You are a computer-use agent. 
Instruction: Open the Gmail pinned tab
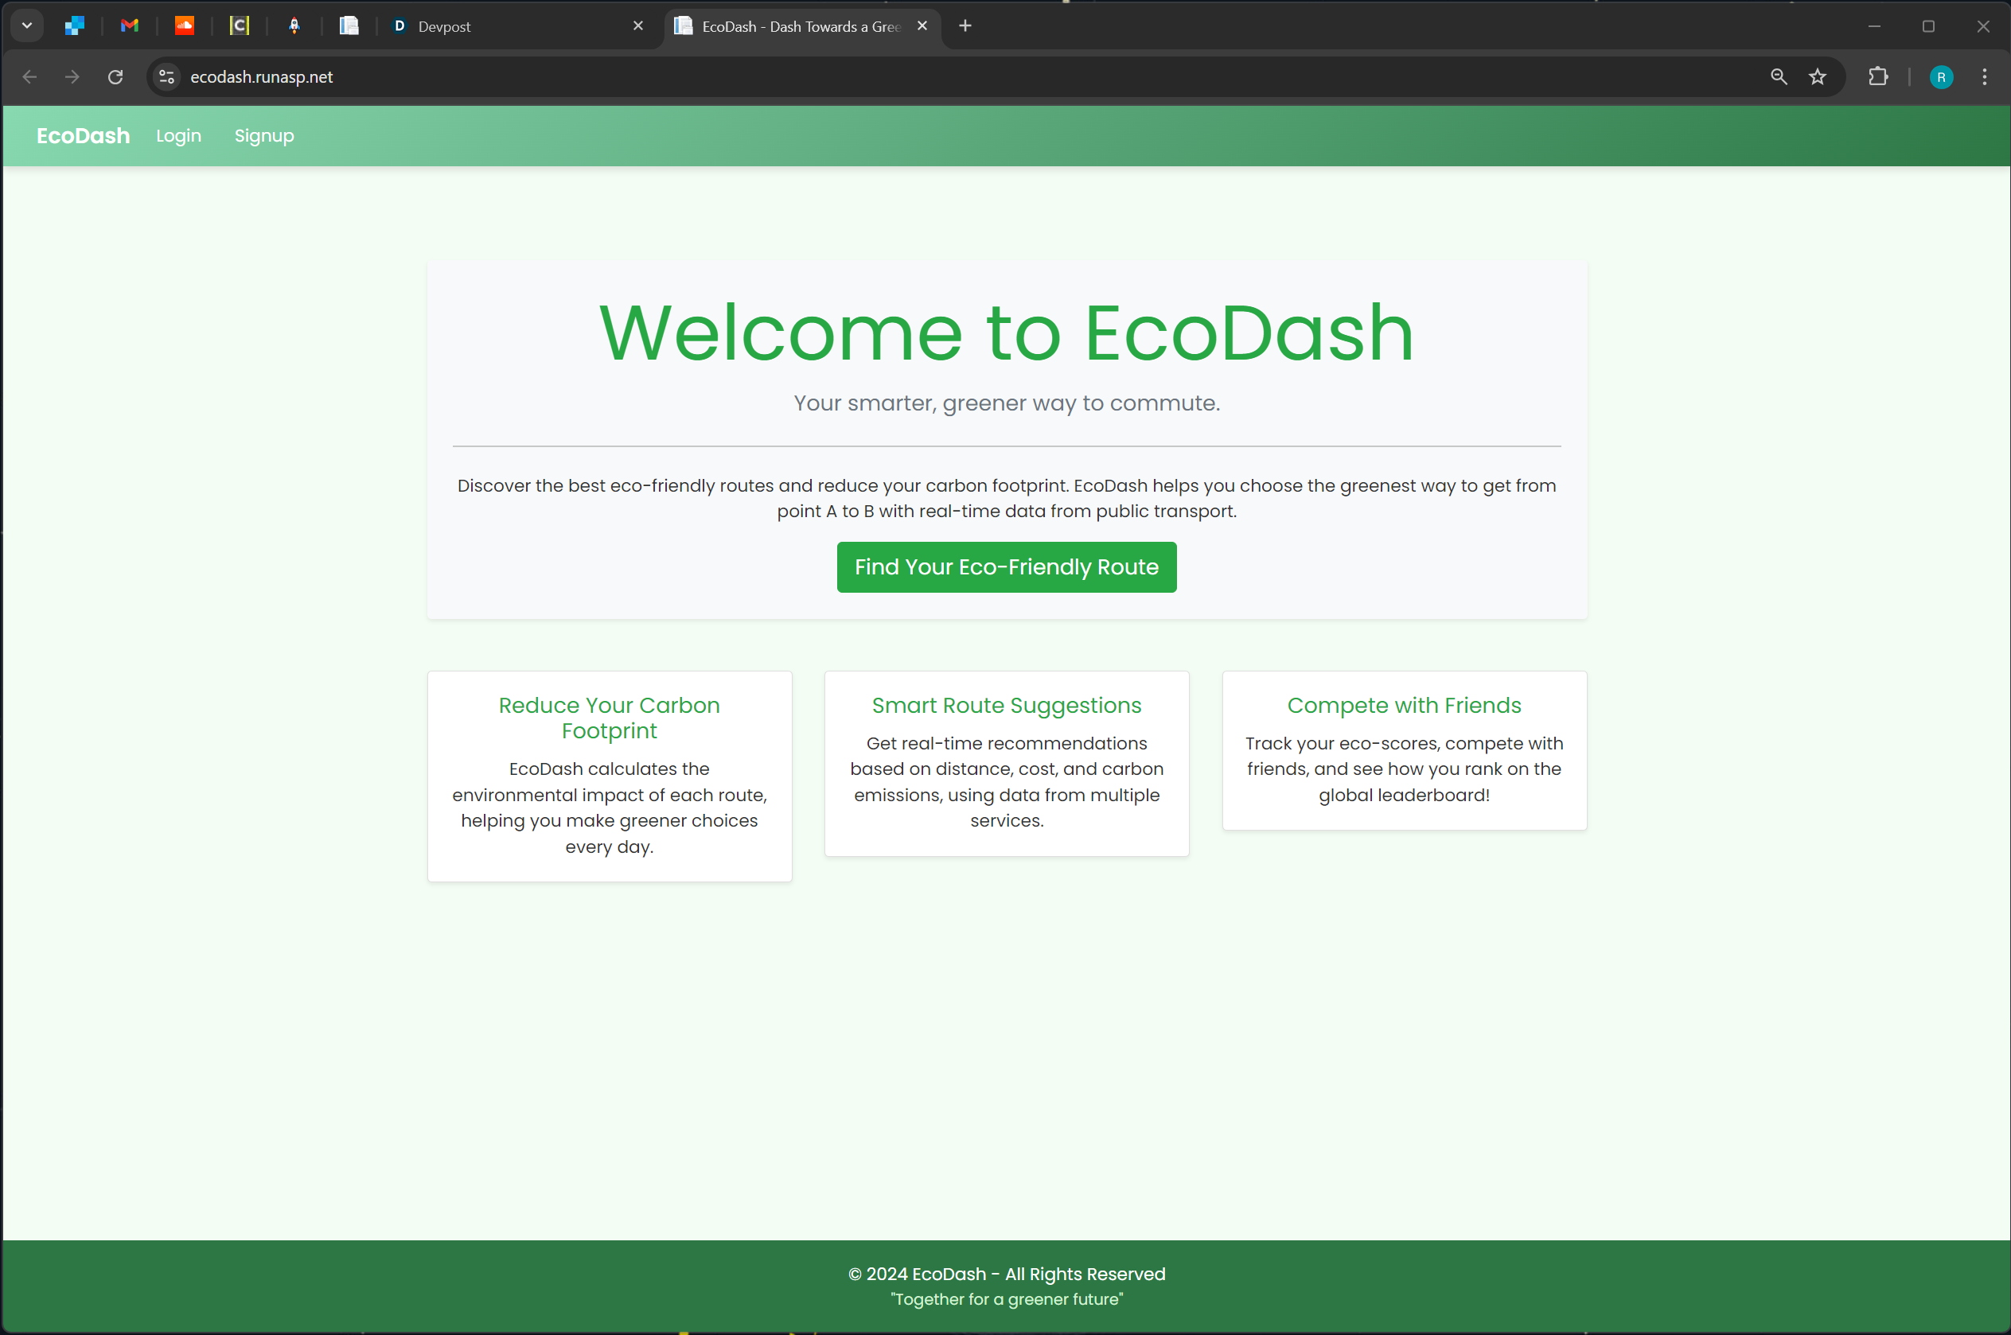[x=130, y=26]
